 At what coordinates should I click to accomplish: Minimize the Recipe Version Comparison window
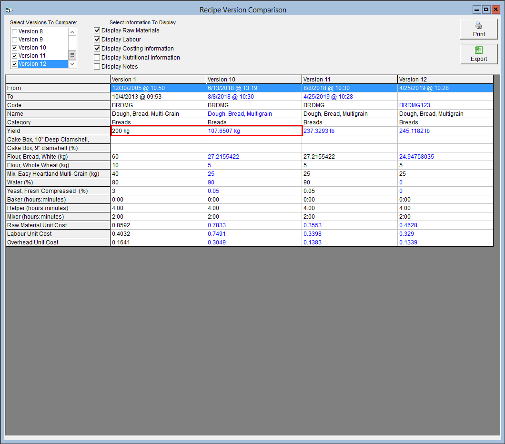tap(477, 10)
